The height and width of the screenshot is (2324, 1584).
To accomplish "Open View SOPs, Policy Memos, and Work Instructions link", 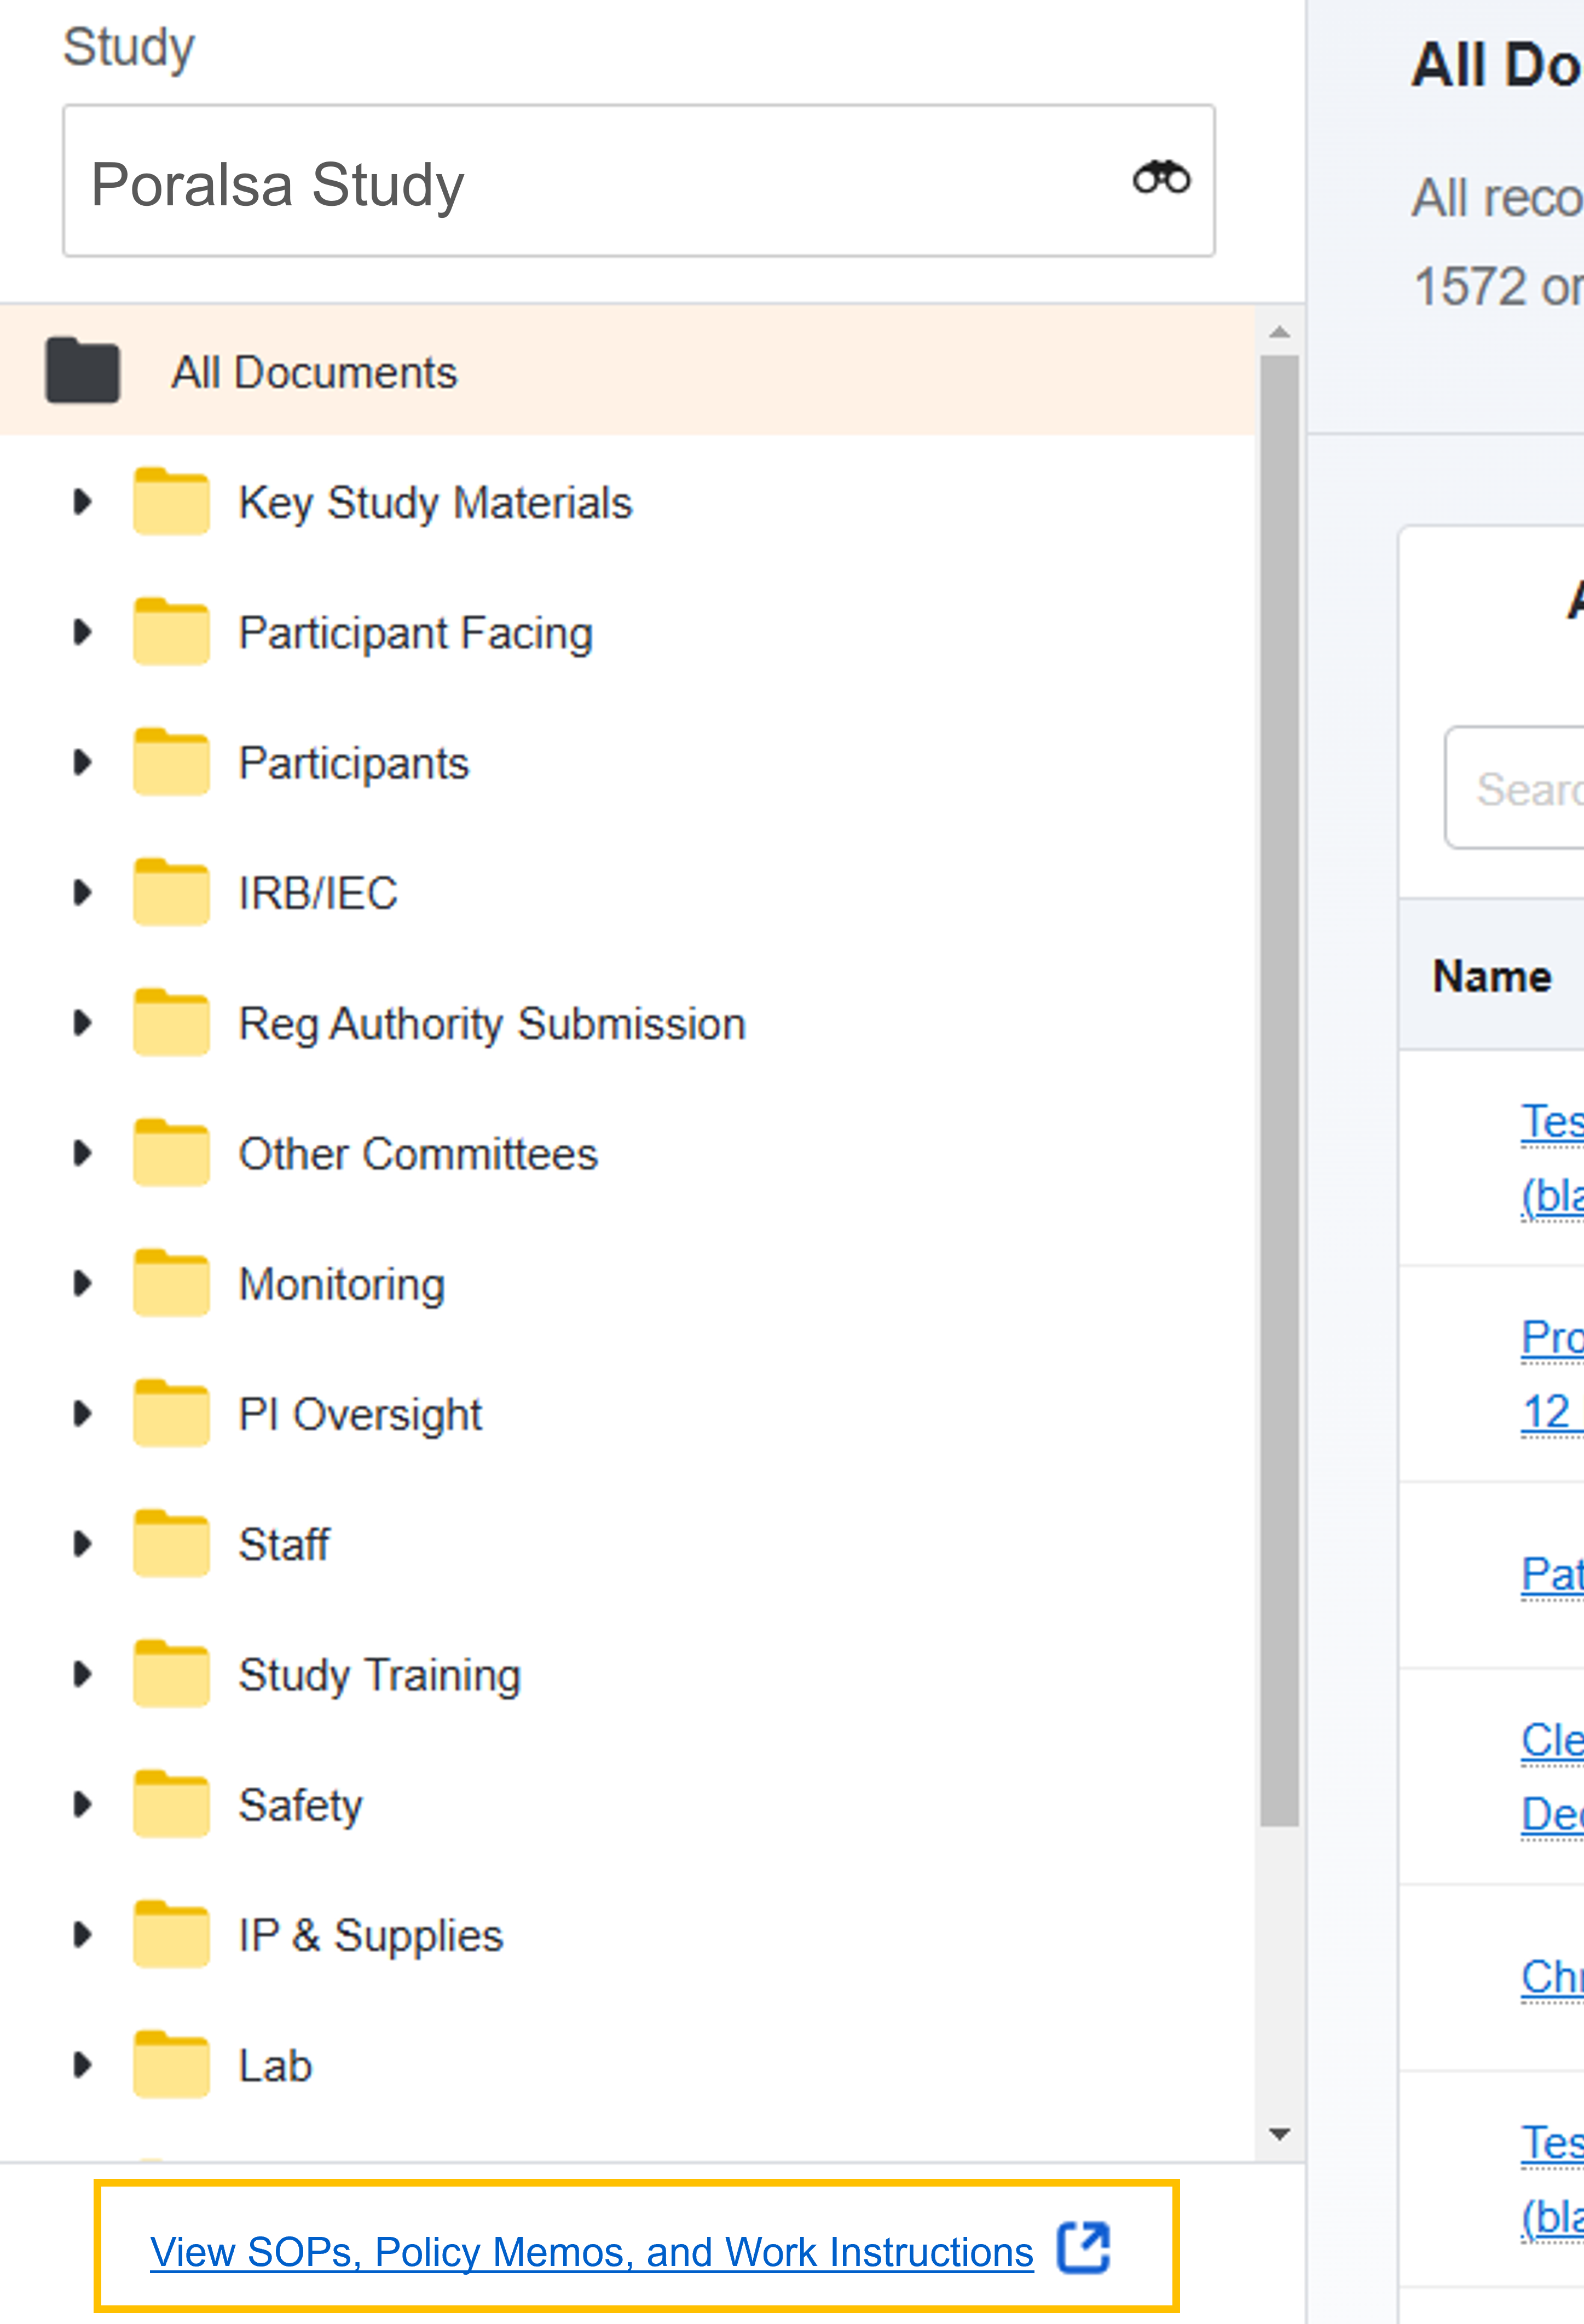I will (591, 2252).
